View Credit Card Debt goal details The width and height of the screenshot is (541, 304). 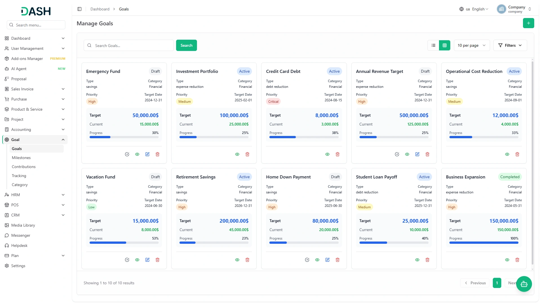point(327,154)
